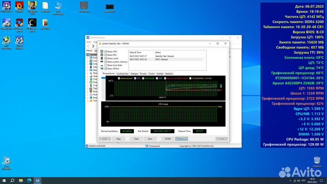
Task: Expand the Устройства tree node
Action: 88,85
